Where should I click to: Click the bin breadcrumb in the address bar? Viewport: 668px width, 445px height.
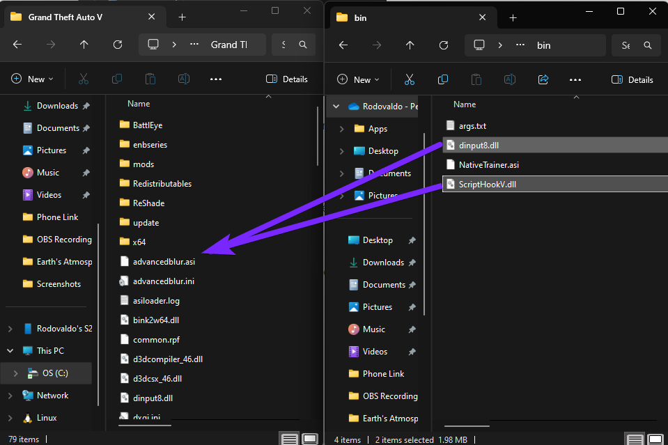543,45
